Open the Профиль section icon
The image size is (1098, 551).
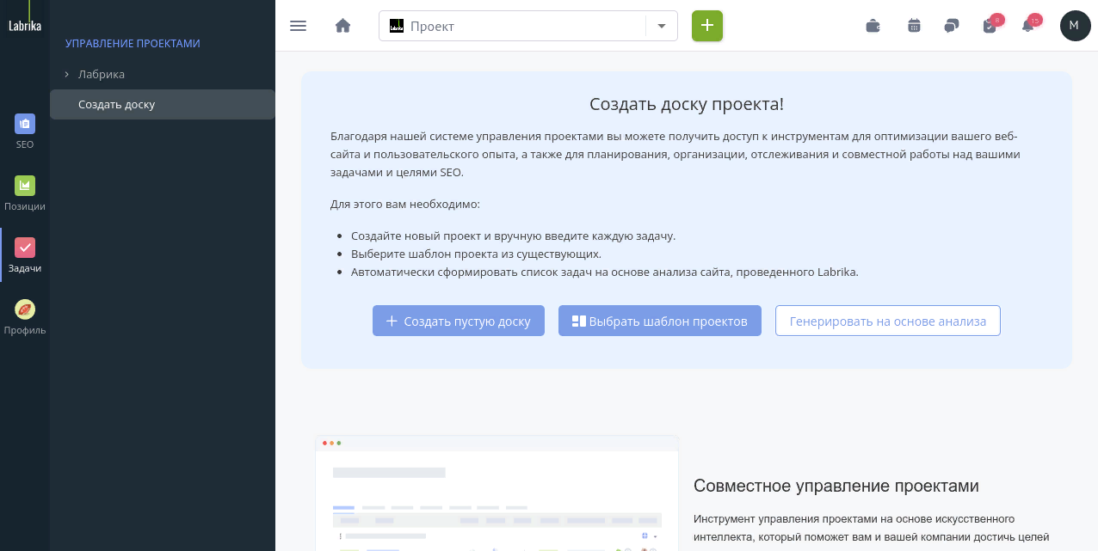tap(25, 309)
